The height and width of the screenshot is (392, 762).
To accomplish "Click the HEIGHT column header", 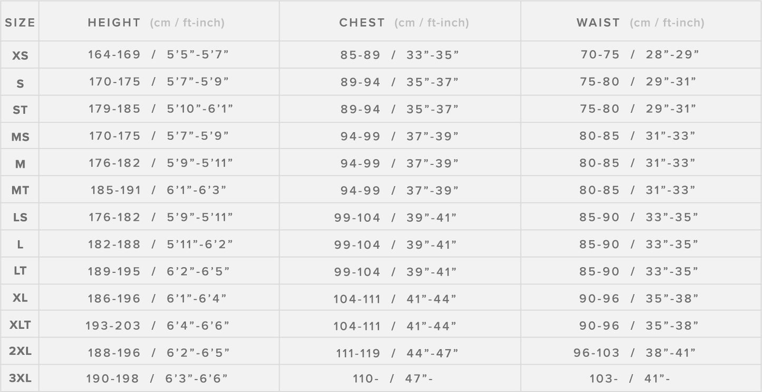I will [114, 23].
